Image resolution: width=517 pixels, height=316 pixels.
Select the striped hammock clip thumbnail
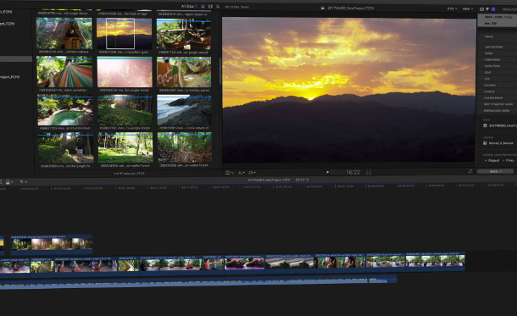(64, 72)
